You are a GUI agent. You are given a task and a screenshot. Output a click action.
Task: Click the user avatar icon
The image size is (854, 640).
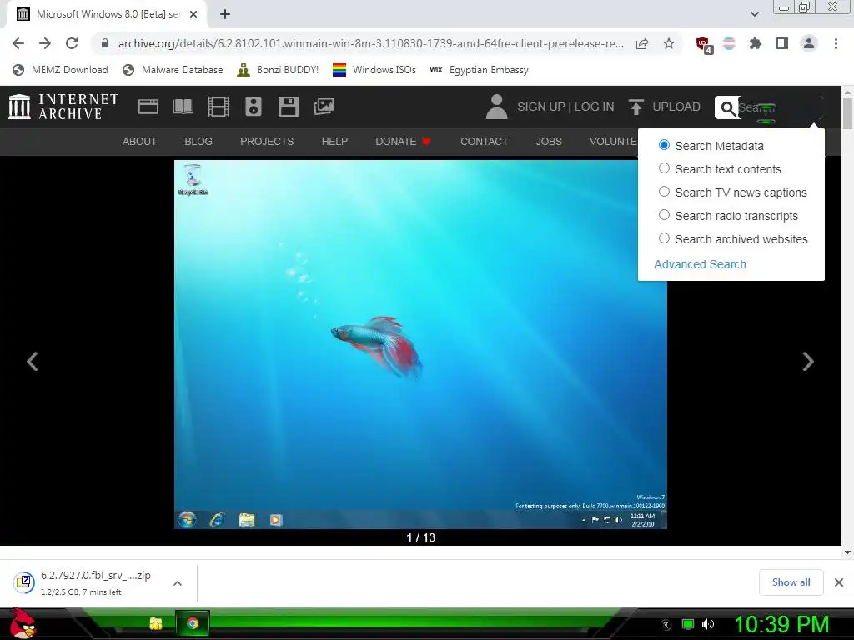point(496,107)
